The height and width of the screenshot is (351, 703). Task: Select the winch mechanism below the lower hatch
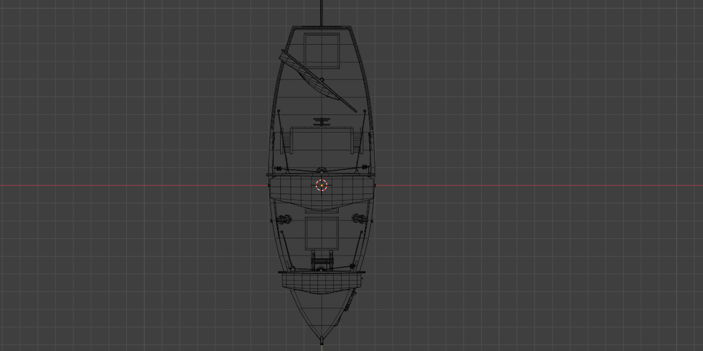tap(322, 261)
